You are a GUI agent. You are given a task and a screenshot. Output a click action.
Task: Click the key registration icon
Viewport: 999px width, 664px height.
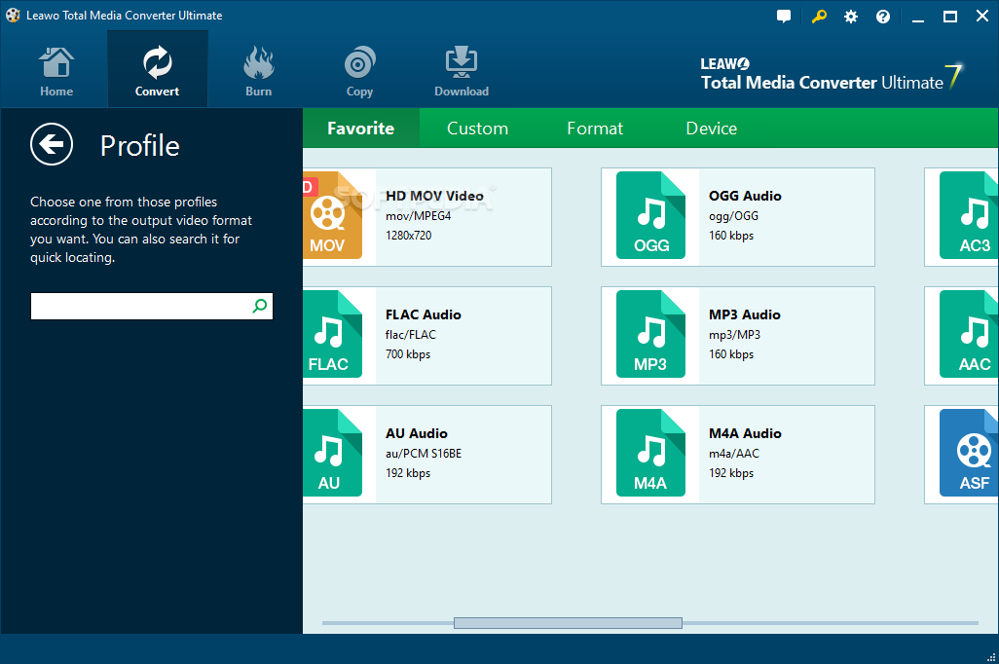pos(819,17)
